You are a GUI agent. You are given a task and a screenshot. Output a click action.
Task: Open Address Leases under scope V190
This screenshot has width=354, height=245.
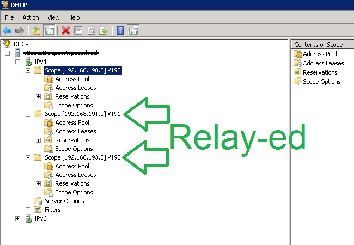click(x=75, y=88)
